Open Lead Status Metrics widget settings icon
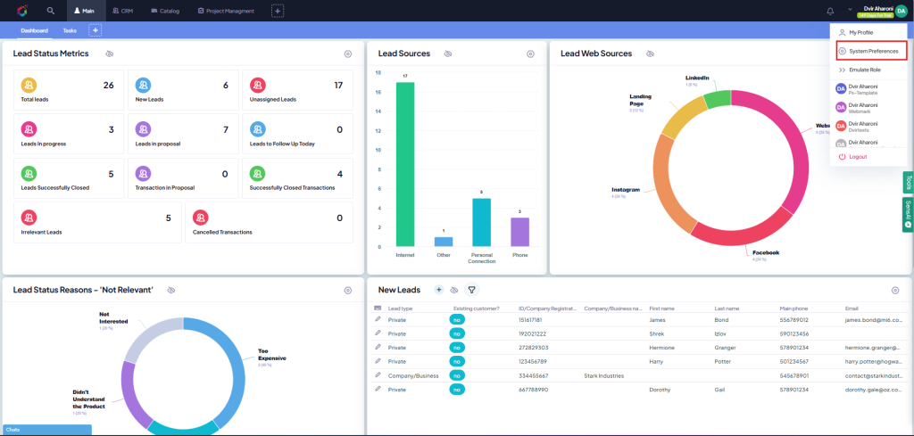914x436 pixels. pos(348,53)
